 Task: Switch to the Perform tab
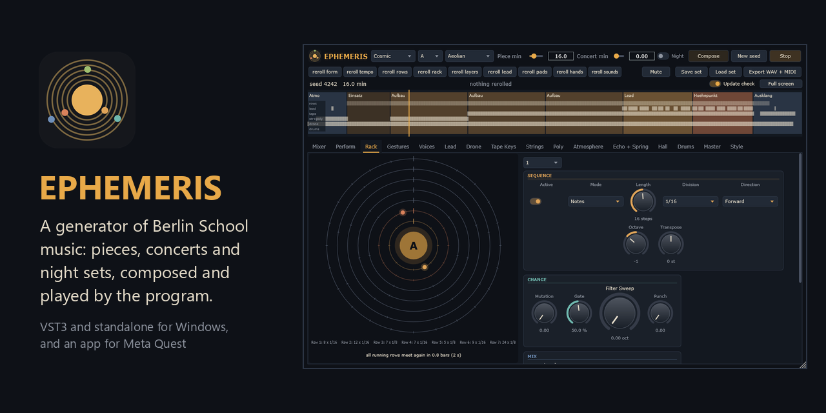[x=345, y=146]
